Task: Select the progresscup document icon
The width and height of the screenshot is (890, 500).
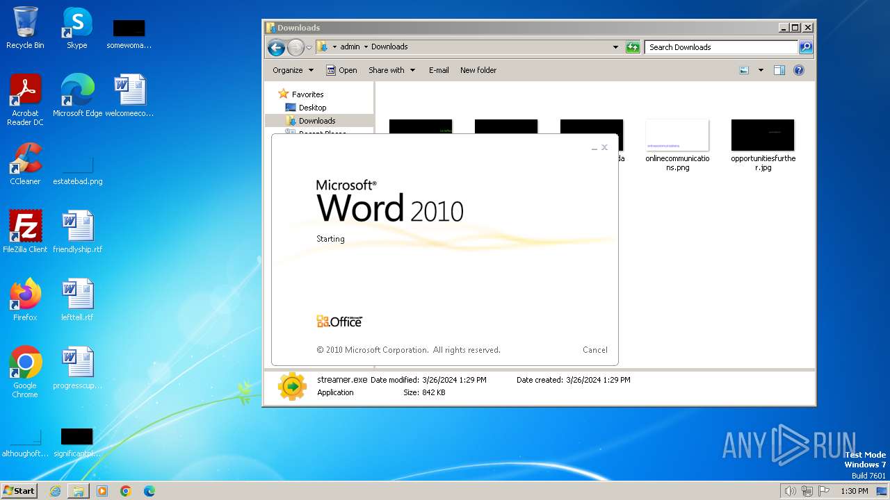Action: (x=77, y=367)
